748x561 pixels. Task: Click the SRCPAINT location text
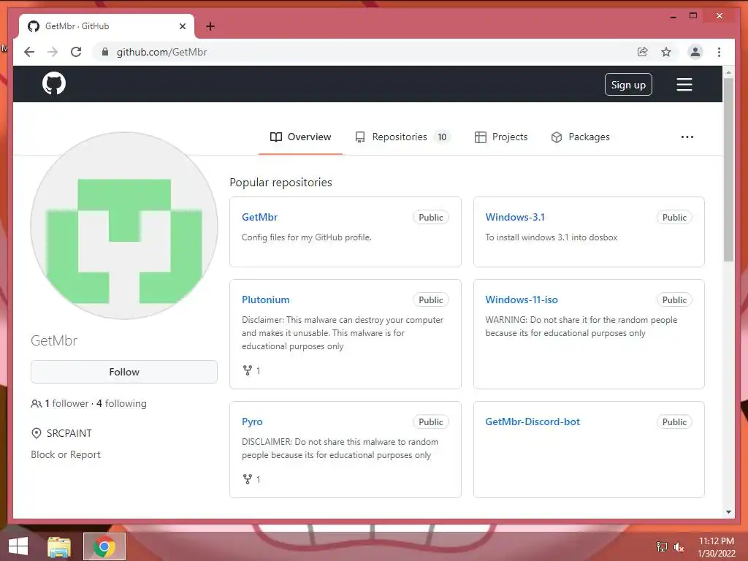[x=69, y=433]
